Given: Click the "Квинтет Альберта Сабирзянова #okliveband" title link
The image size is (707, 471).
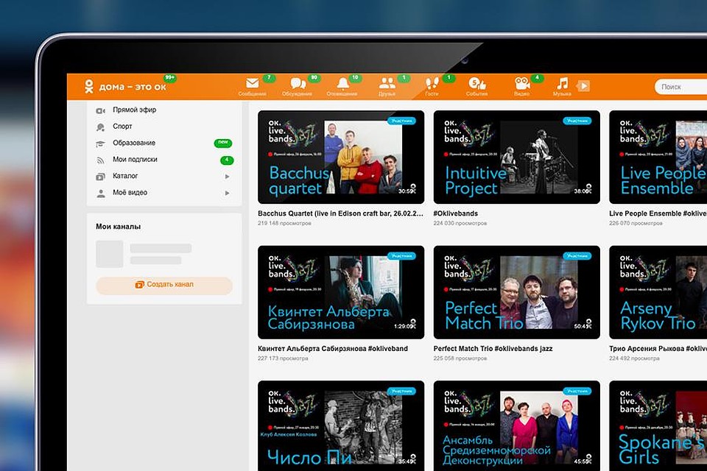Looking at the screenshot, I should coord(333,348).
